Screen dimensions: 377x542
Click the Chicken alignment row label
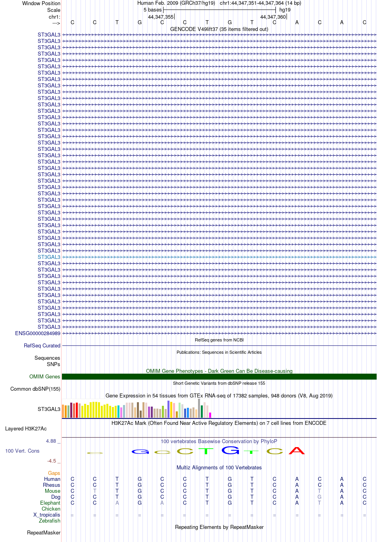(51, 509)
